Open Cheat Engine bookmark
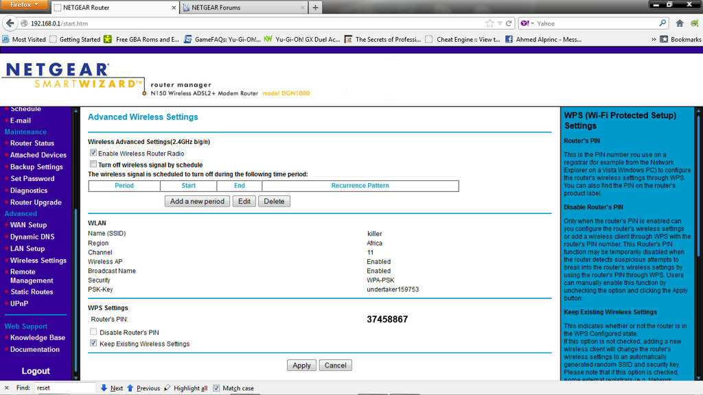This screenshot has height=395, width=703. pos(463,39)
